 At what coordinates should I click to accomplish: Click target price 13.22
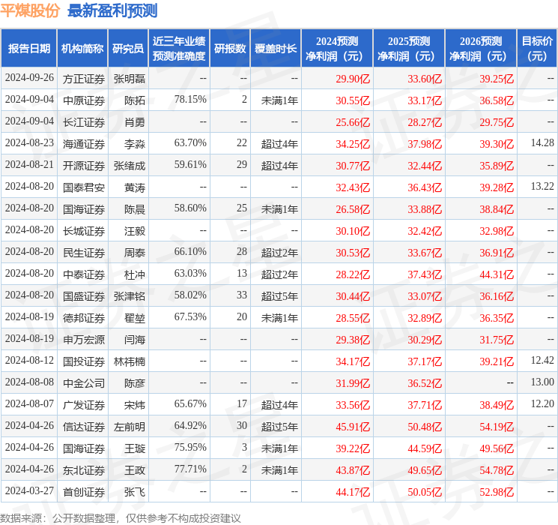542,187
